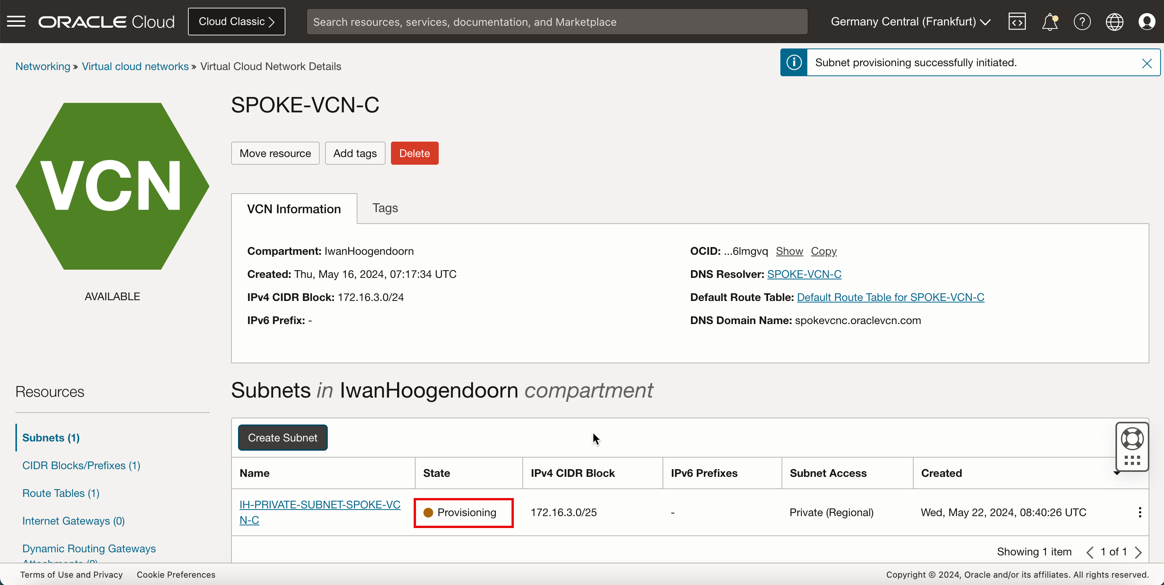Image resolution: width=1164 pixels, height=585 pixels.
Task: Go to next page of subnets
Action: click(1138, 552)
